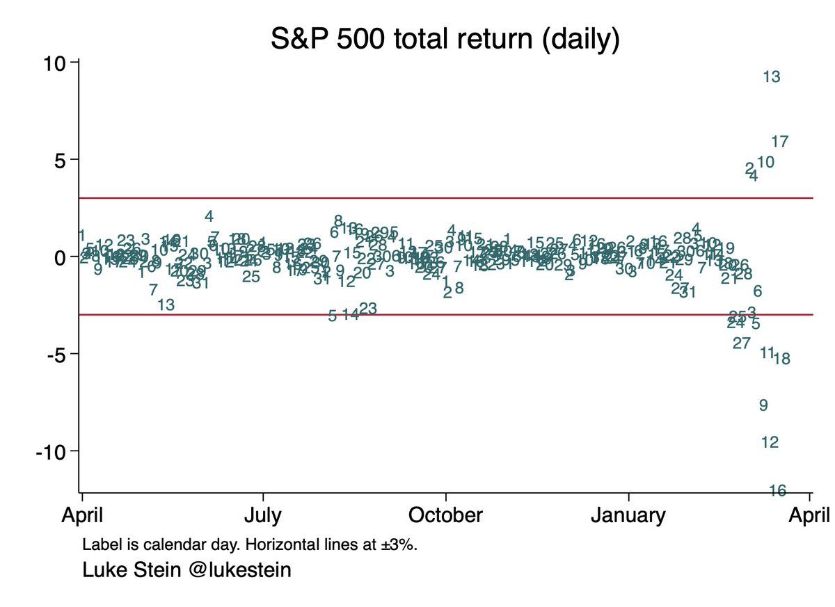Click the data point 27 near -4.5%
Screen dimensions: 835x607
pyautogui.click(x=742, y=343)
